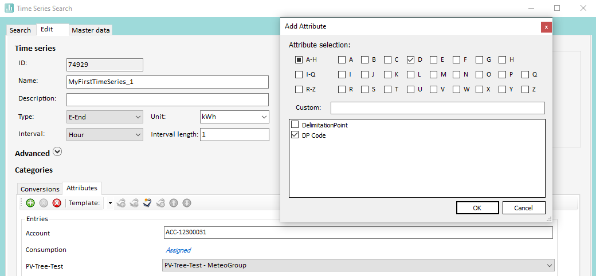596x276 pixels.
Task: Click the notepad template icon in toolbar
Action: [147, 203]
